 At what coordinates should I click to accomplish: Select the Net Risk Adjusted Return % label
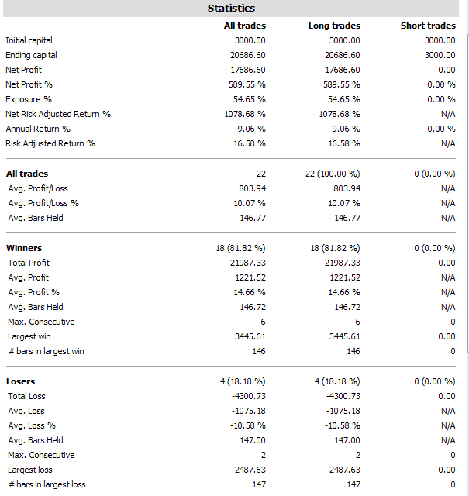tap(58, 114)
